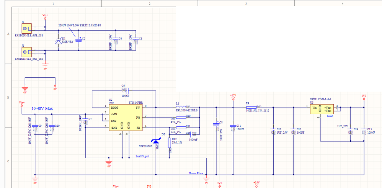Select capacitor C5 symbol
382x188 pixels.
click(136, 39)
